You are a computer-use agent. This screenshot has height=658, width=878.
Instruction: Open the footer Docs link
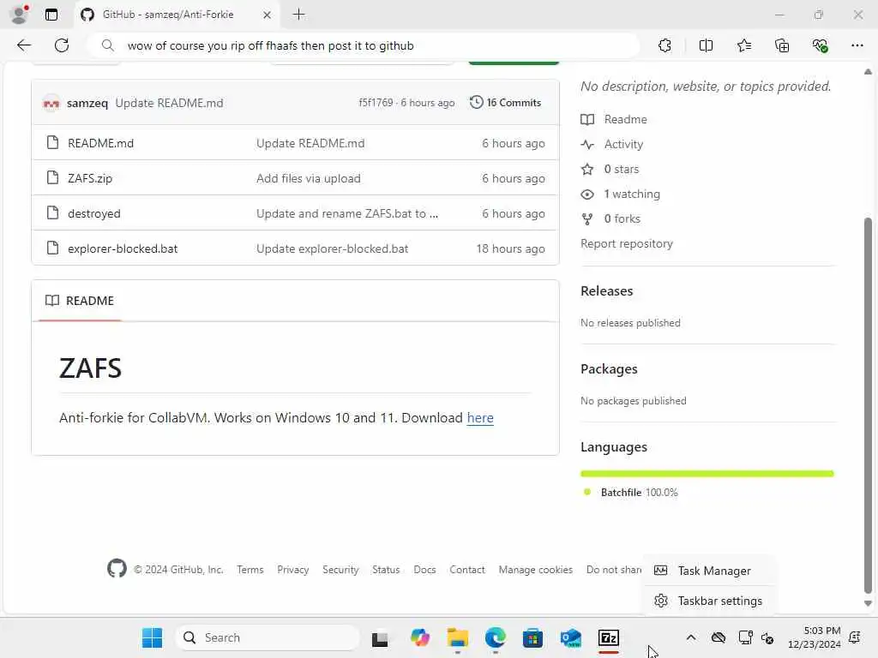coord(424,570)
